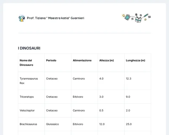Click the school supplies illustration

click(x=136, y=18)
